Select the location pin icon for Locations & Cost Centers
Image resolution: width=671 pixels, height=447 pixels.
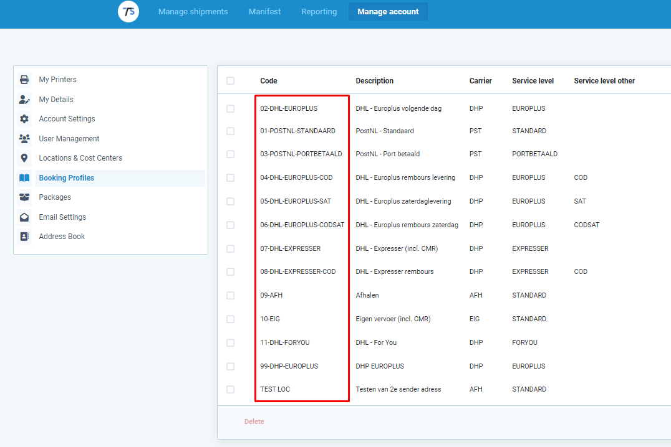pyautogui.click(x=25, y=158)
